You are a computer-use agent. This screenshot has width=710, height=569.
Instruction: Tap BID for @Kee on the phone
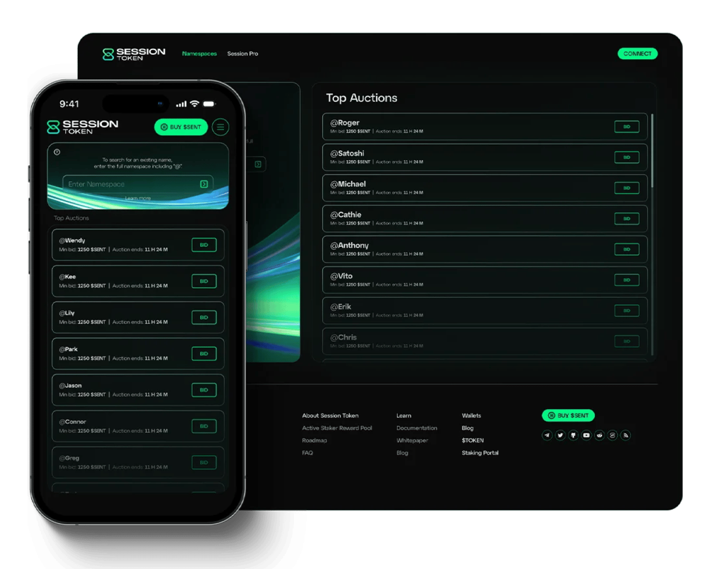[x=204, y=281]
